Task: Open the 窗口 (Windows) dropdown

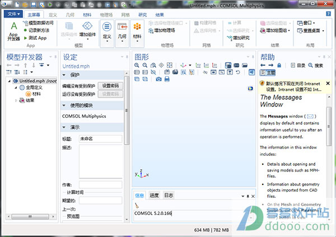Action: [x=306, y=23]
